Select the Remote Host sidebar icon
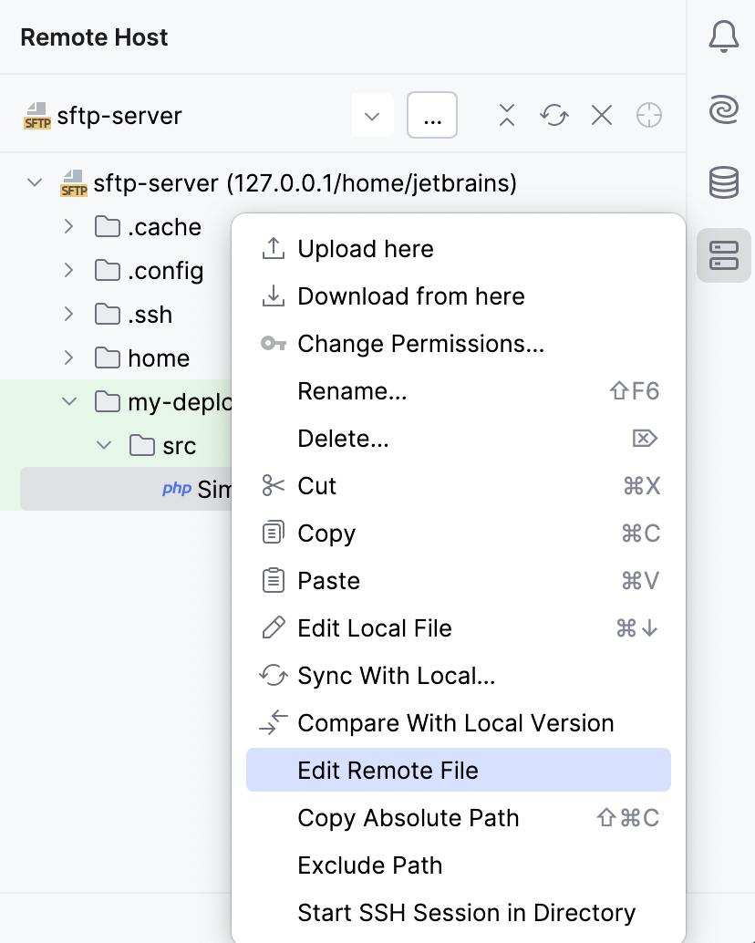Viewport: 755px width, 943px height. coord(723,256)
